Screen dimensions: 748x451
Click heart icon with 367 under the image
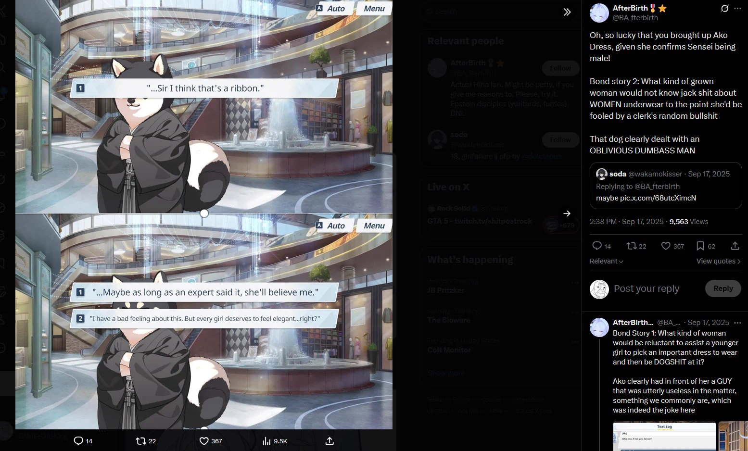(211, 441)
